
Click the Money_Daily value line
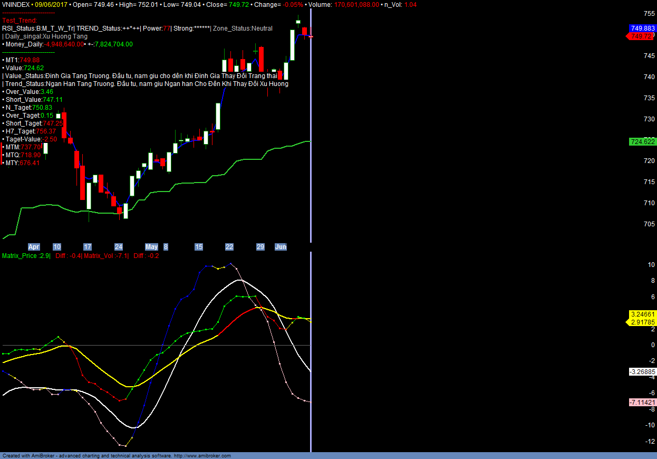click(x=67, y=44)
